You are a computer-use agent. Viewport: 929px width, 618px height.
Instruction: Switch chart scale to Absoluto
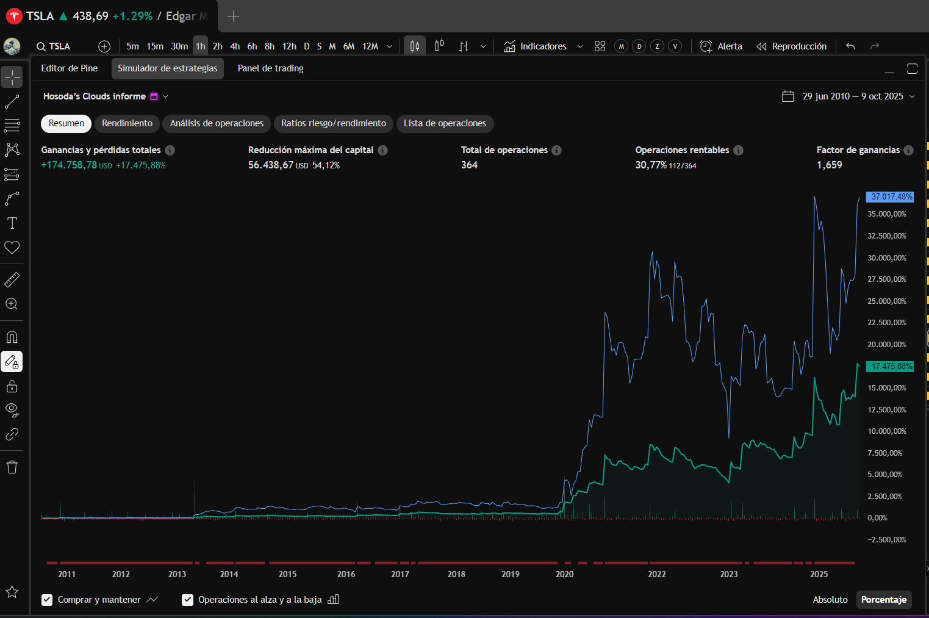point(830,600)
